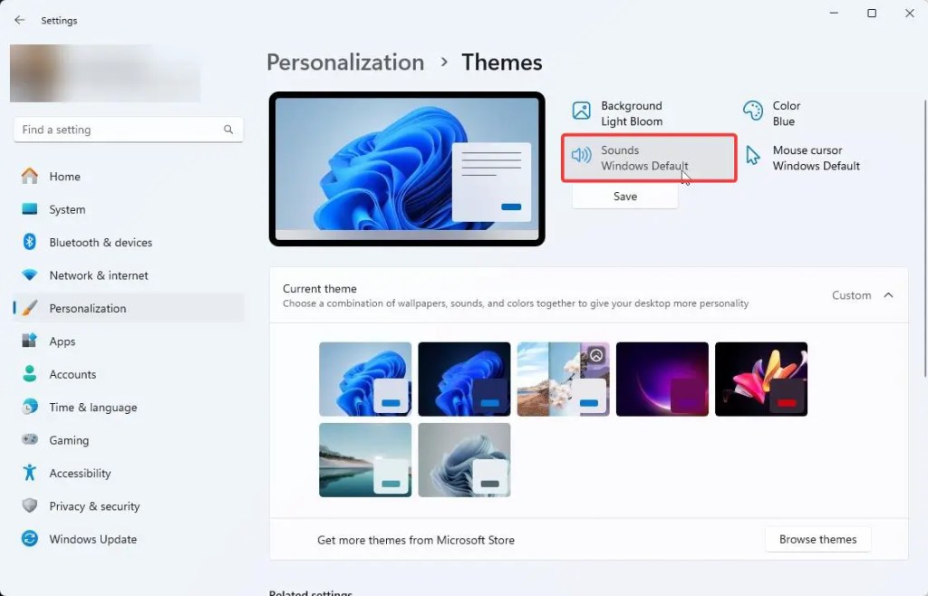Click the Color palette icon
This screenshot has height=596, width=928.
coord(753,111)
